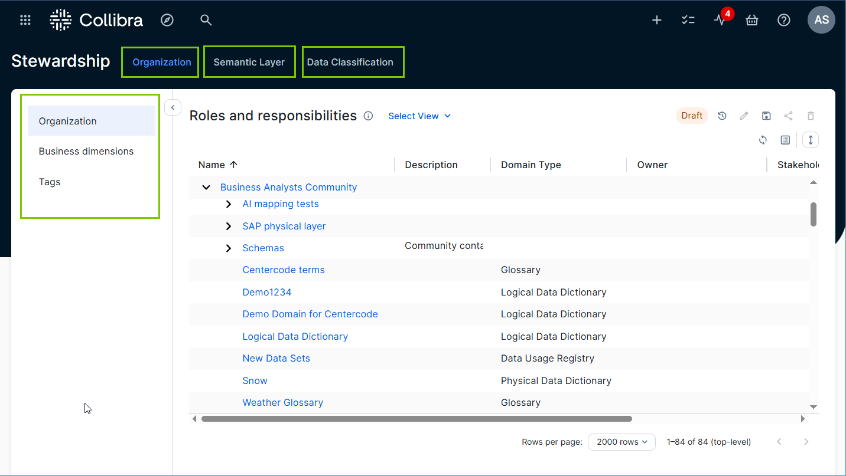Switch to the Semantic Layer tab
Screen dimensions: 846x476
[249, 62]
